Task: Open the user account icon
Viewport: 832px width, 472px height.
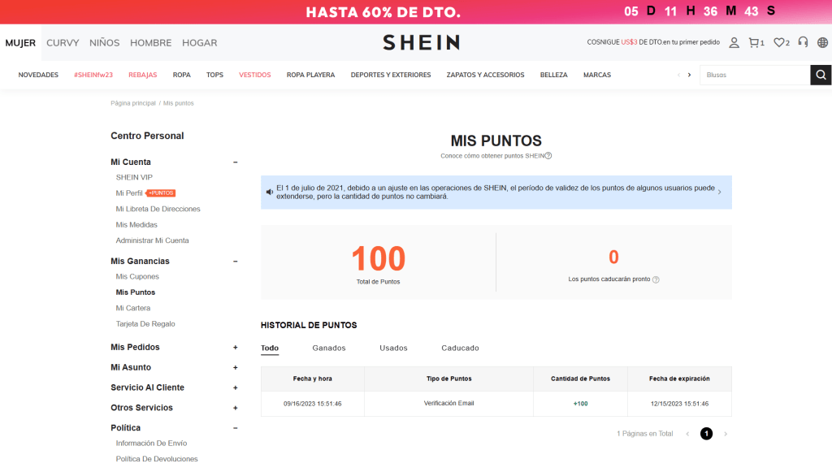Action: [734, 43]
